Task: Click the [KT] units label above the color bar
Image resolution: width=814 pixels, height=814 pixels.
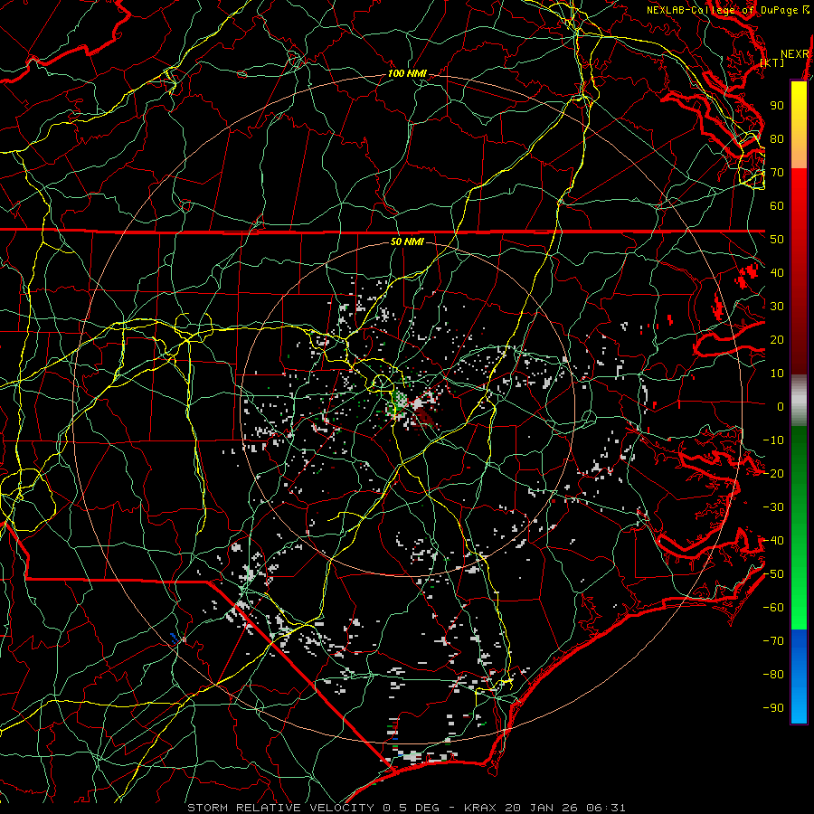Action: tap(772, 63)
